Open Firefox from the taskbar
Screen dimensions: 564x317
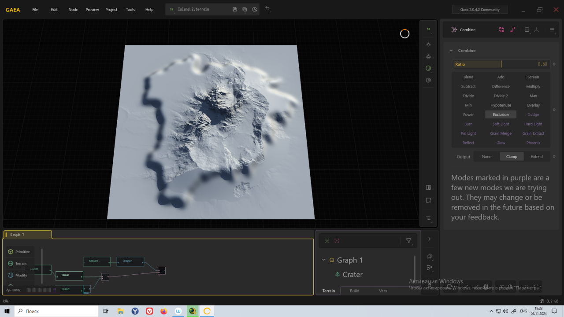pyautogui.click(x=163, y=311)
